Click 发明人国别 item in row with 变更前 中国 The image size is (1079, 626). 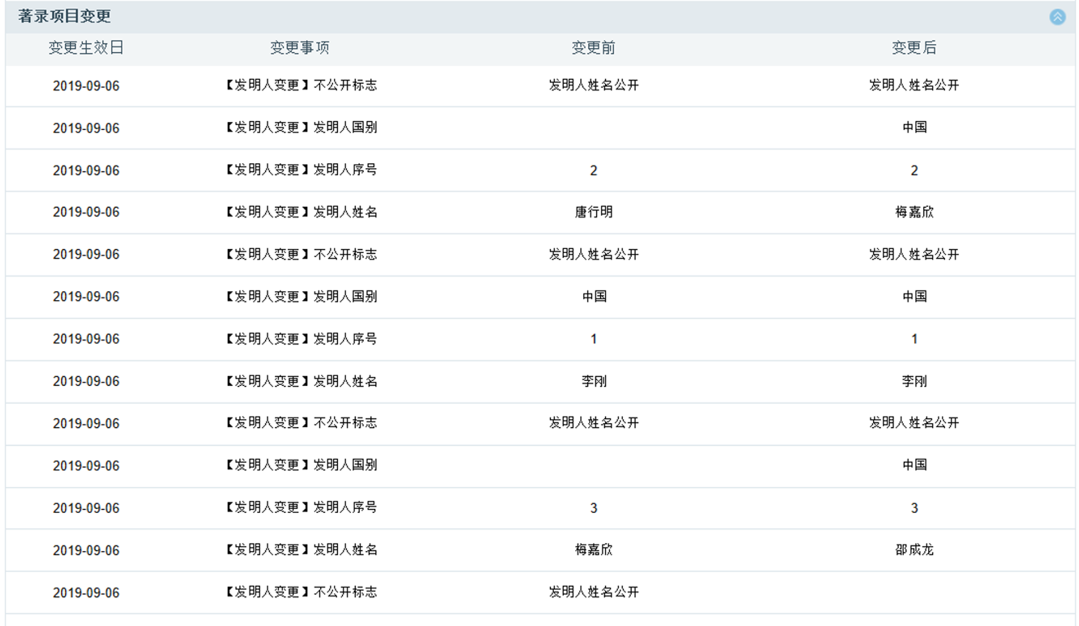point(301,296)
